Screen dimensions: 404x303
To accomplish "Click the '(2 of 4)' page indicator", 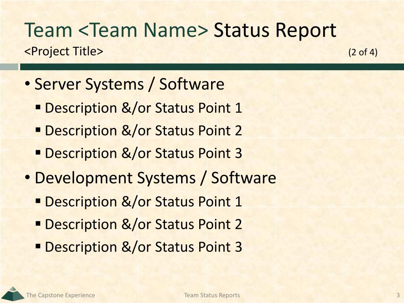I will point(363,52).
